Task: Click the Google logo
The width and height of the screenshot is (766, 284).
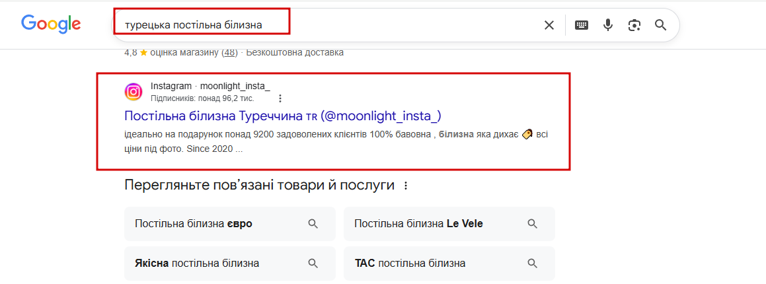Action: 51,24
